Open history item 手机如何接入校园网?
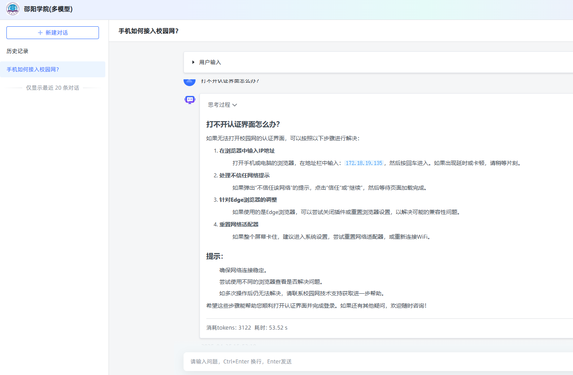573x375 pixels. [x=33, y=69]
